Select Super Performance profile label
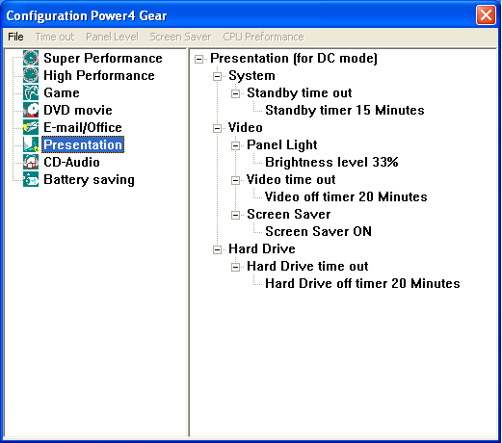The height and width of the screenshot is (443, 502). click(x=103, y=58)
